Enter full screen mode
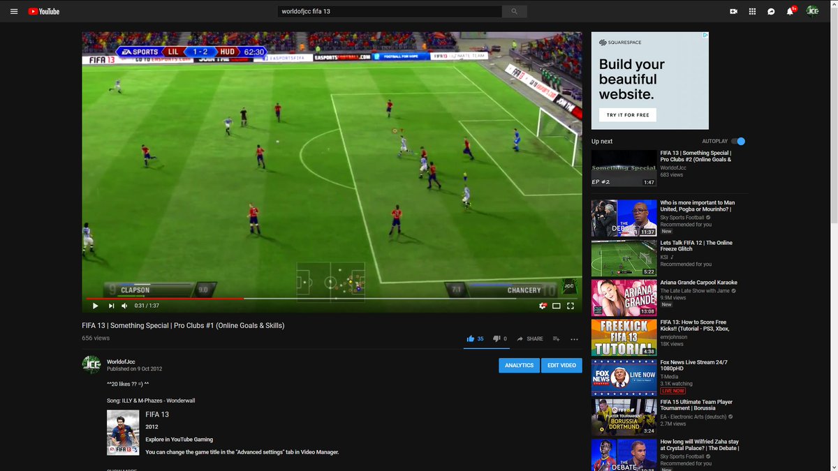838x471 pixels. [x=571, y=306]
